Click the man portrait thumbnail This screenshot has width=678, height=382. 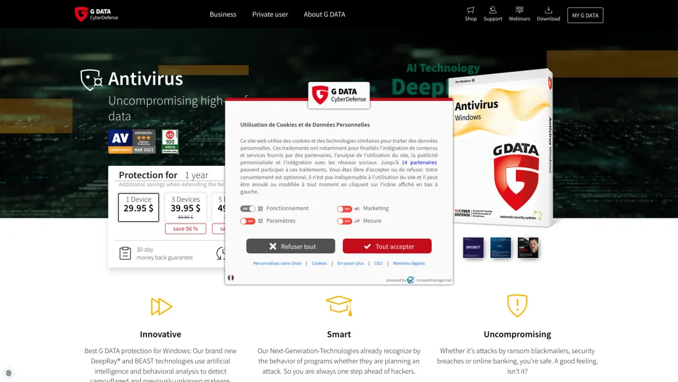point(528,247)
